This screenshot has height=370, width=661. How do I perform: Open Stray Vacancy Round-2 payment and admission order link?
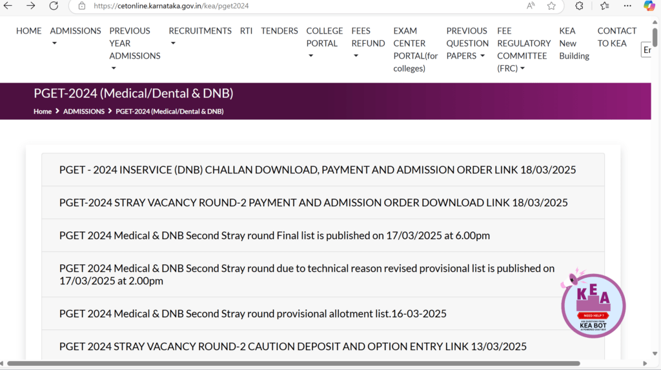click(x=323, y=202)
